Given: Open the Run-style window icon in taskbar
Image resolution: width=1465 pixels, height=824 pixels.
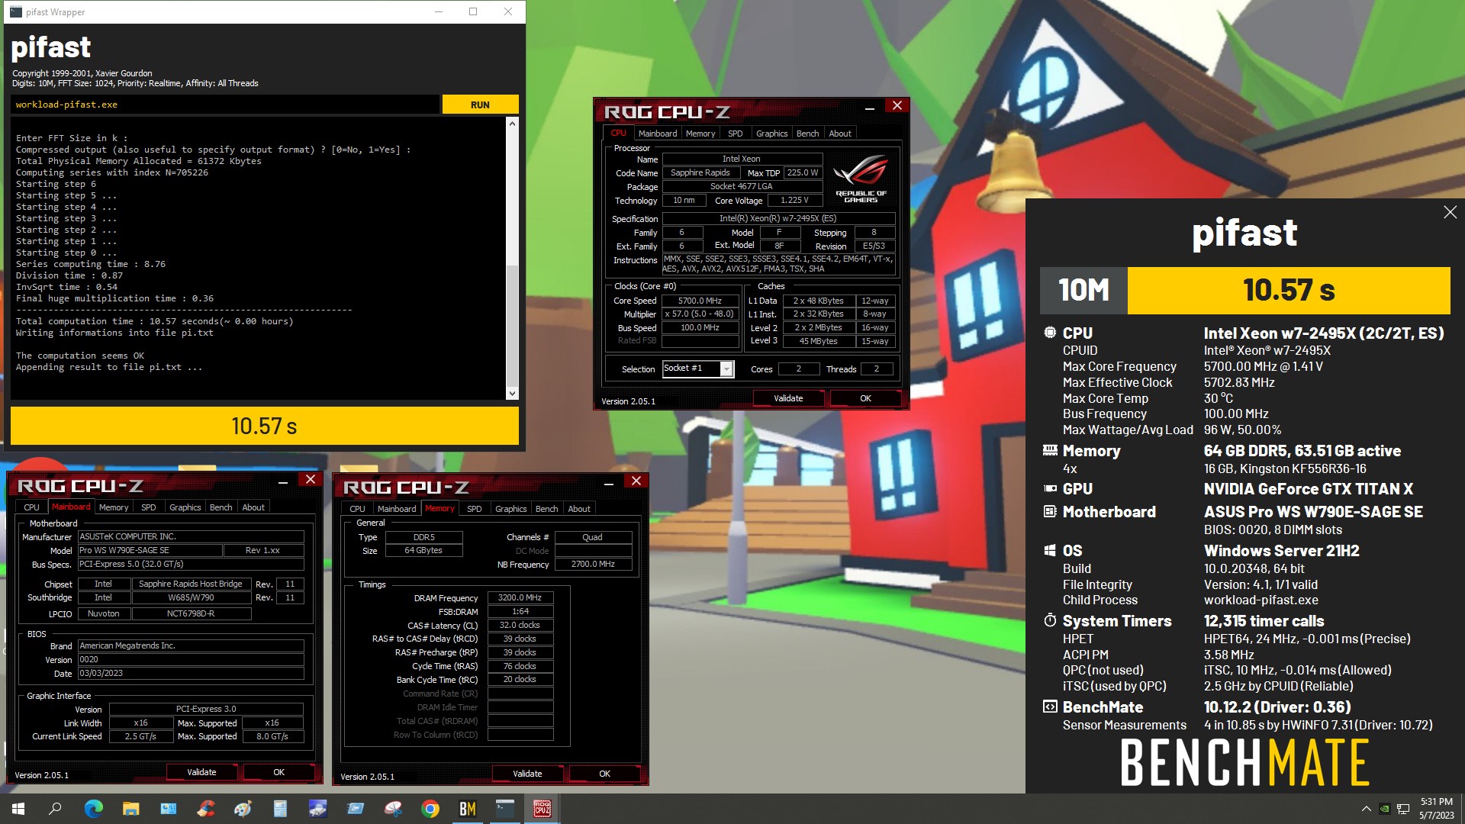Looking at the screenshot, I should pyautogui.click(x=356, y=809).
